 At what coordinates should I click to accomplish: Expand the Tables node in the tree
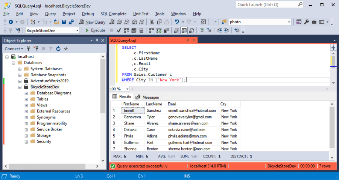[x=26, y=99]
